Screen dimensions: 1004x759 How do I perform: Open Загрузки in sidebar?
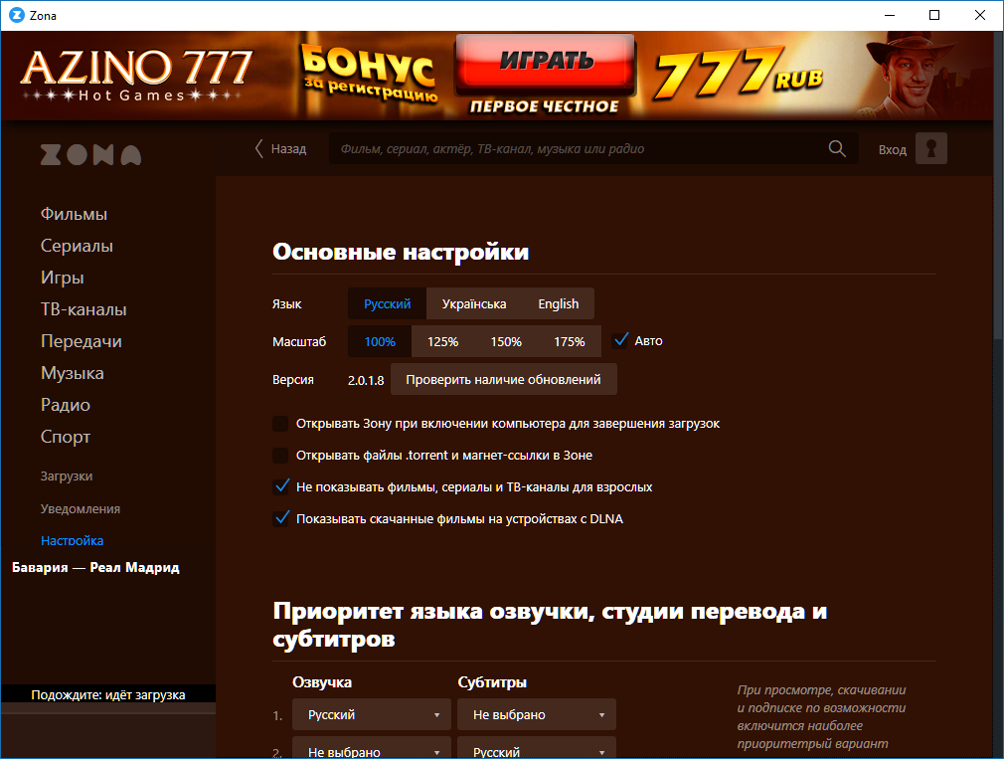point(67,475)
